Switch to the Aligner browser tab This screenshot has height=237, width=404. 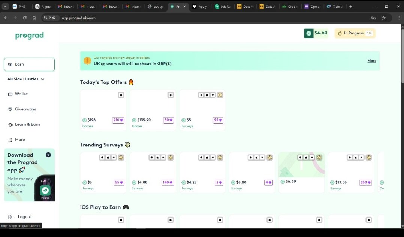click(43, 7)
